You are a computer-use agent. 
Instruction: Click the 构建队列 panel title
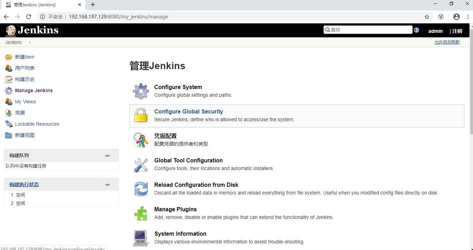click(19, 155)
